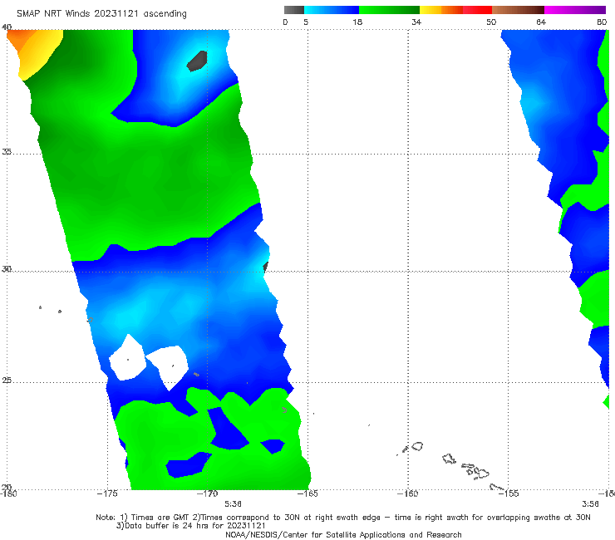The width and height of the screenshot is (615, 540).
Task: Click the color bar label '18'
Action: pos(357,22)
